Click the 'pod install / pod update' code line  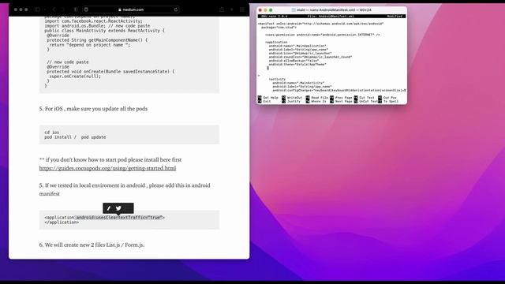[75, 137]
